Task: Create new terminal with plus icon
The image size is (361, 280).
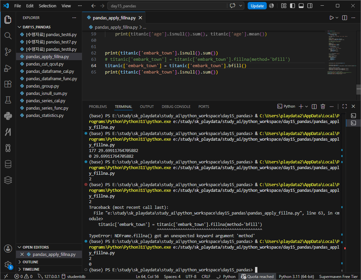Action: click(301, 106)
